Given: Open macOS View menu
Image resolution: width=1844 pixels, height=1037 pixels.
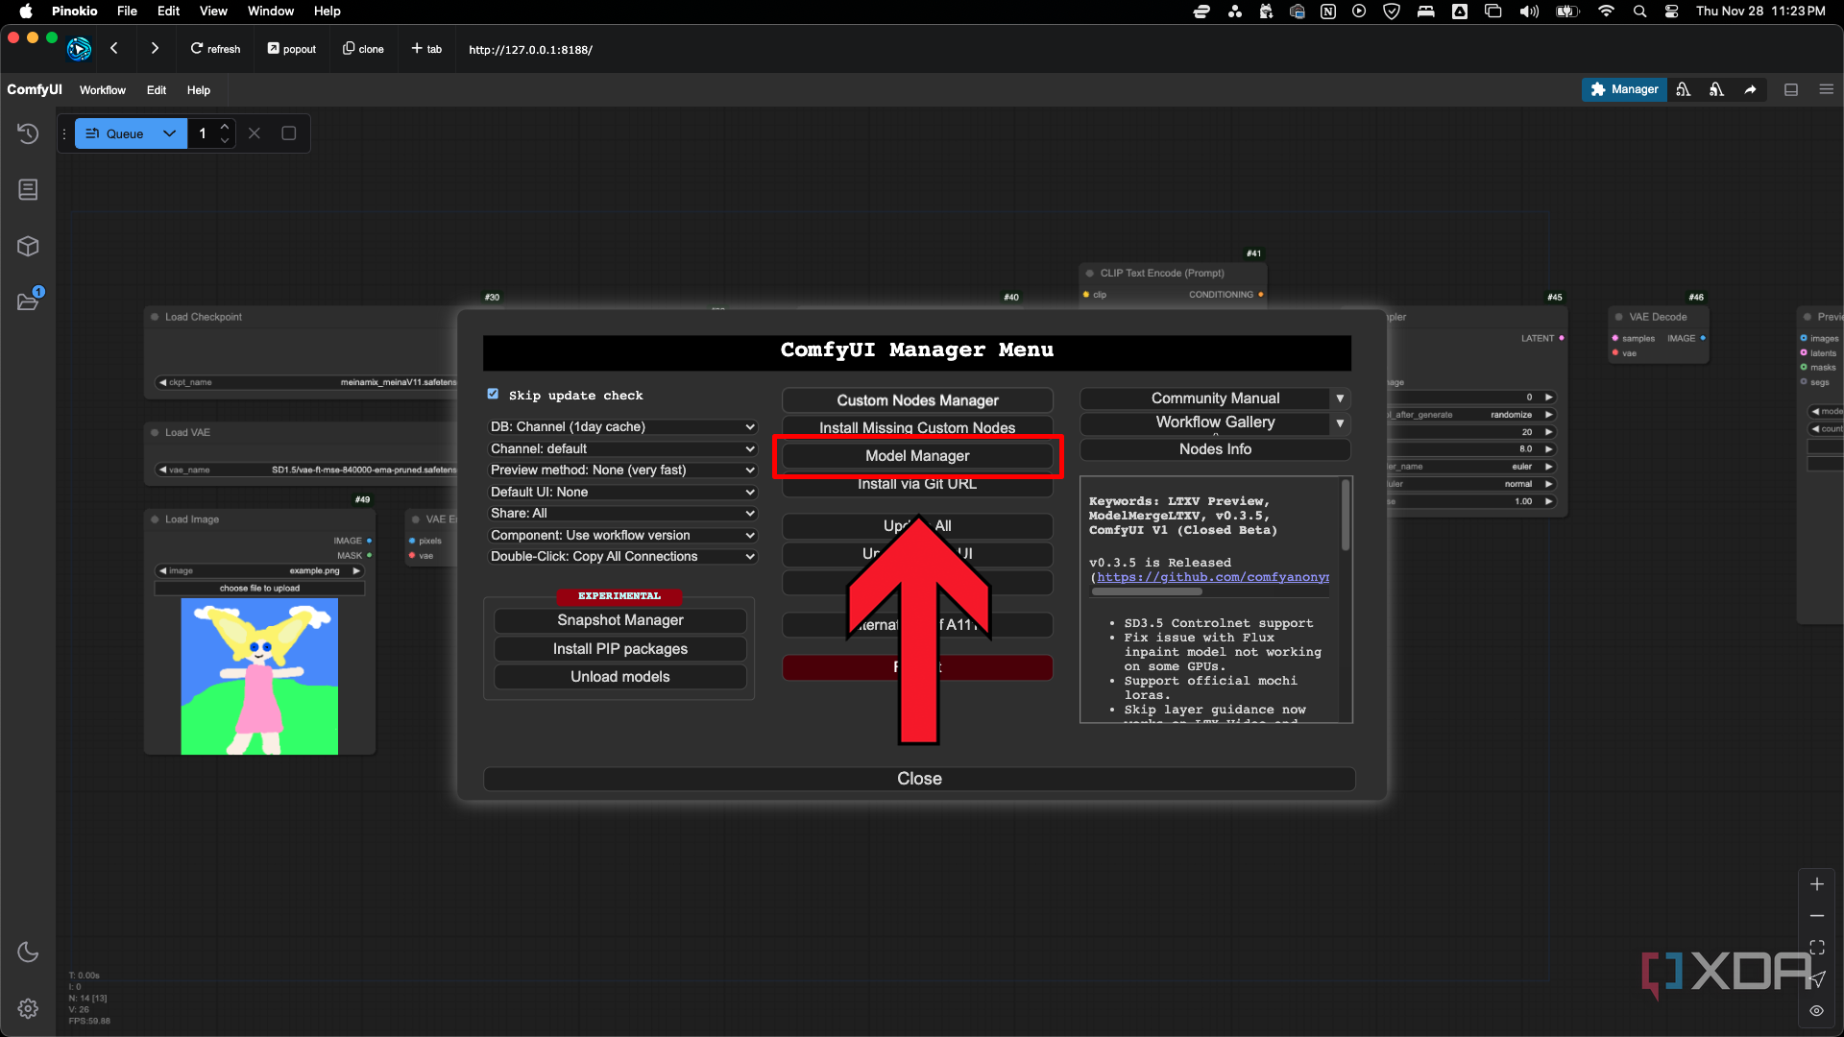Looking at the screenshot, I should pyautogui.click(x=213, y=12).
